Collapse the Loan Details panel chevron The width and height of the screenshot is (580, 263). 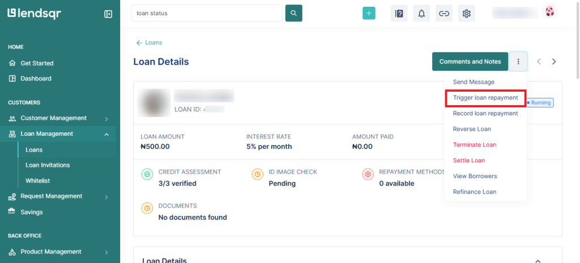(x=538, y=260)
